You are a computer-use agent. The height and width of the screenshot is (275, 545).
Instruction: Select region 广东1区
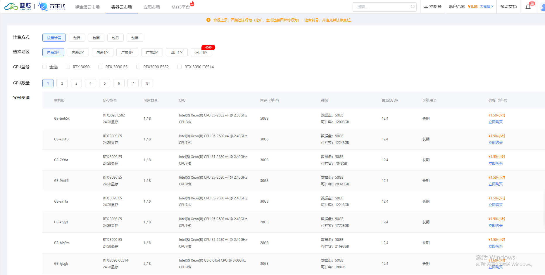point(127,52)
